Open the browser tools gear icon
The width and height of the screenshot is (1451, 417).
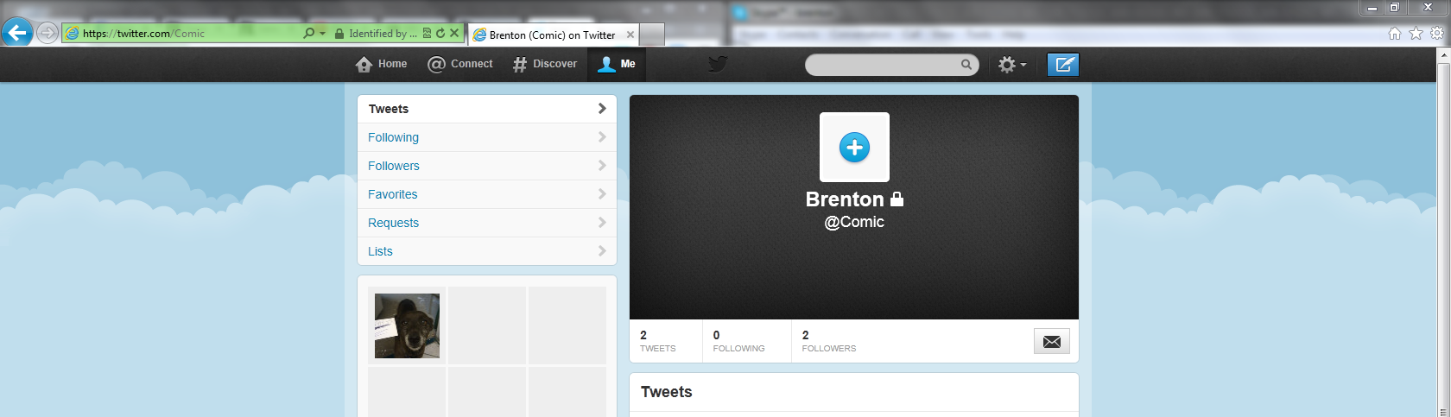click(x=1437, y=34)
